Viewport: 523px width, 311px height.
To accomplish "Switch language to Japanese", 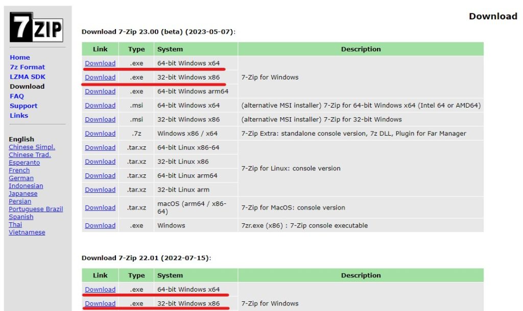I will [23, 193].
